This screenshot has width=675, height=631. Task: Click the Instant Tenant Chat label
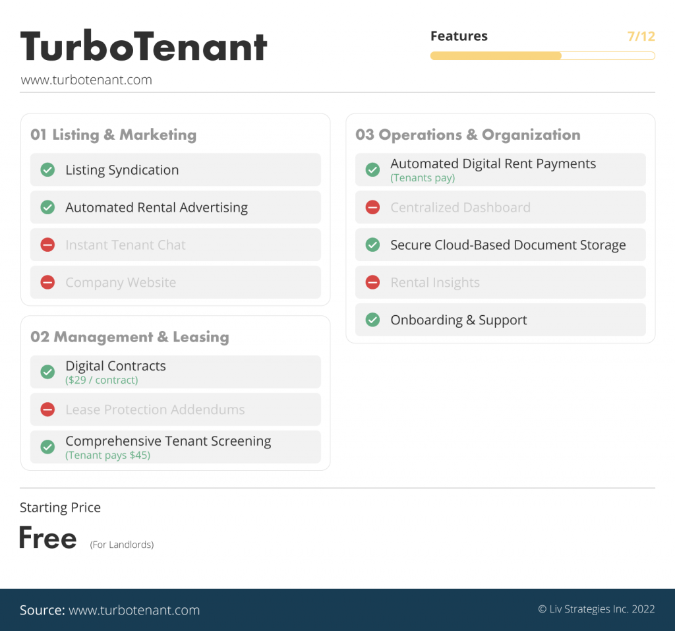pyautogui.click(x=125, y=245)
